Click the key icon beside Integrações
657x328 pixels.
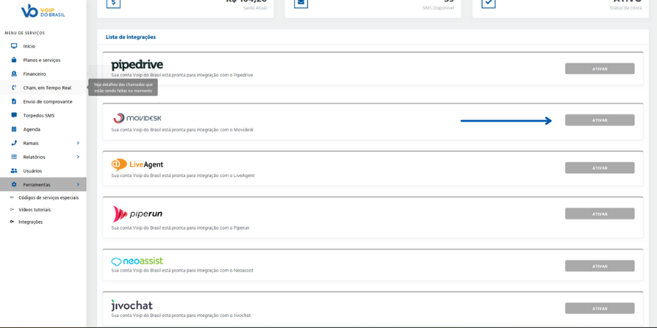pyautogui.click(x=12, y=222)
